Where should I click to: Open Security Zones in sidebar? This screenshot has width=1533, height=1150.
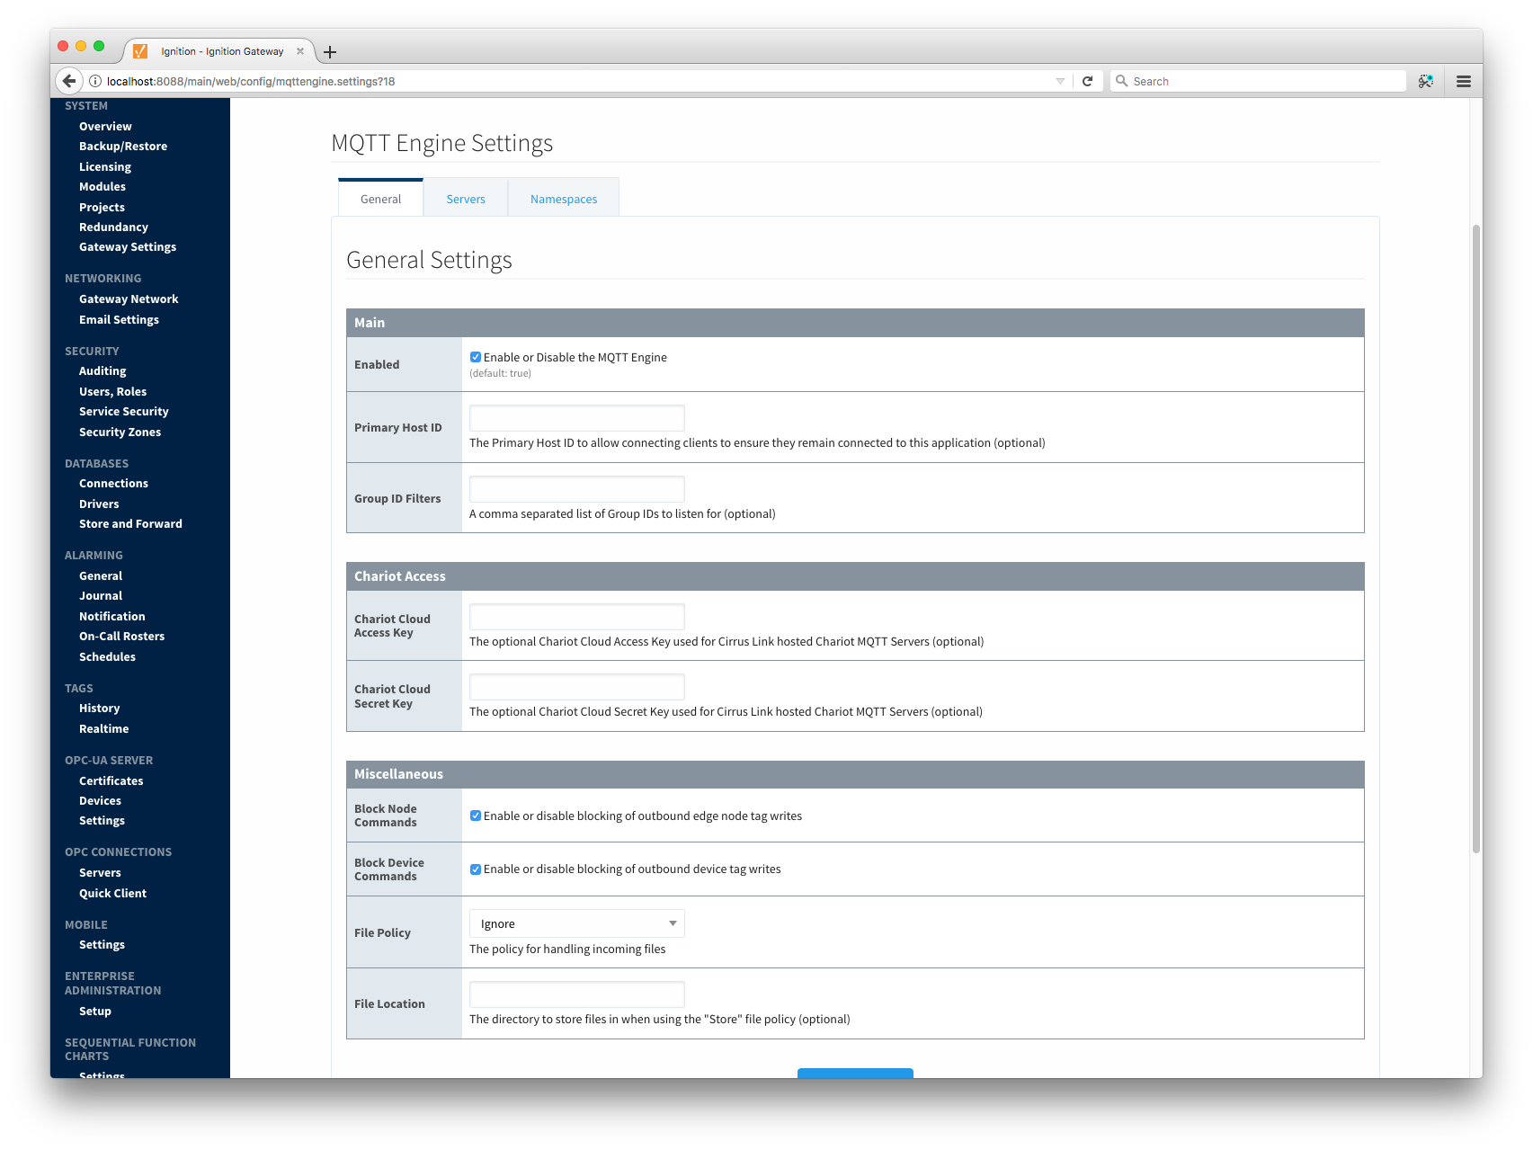pyautogui.click(x=120, y=432)
